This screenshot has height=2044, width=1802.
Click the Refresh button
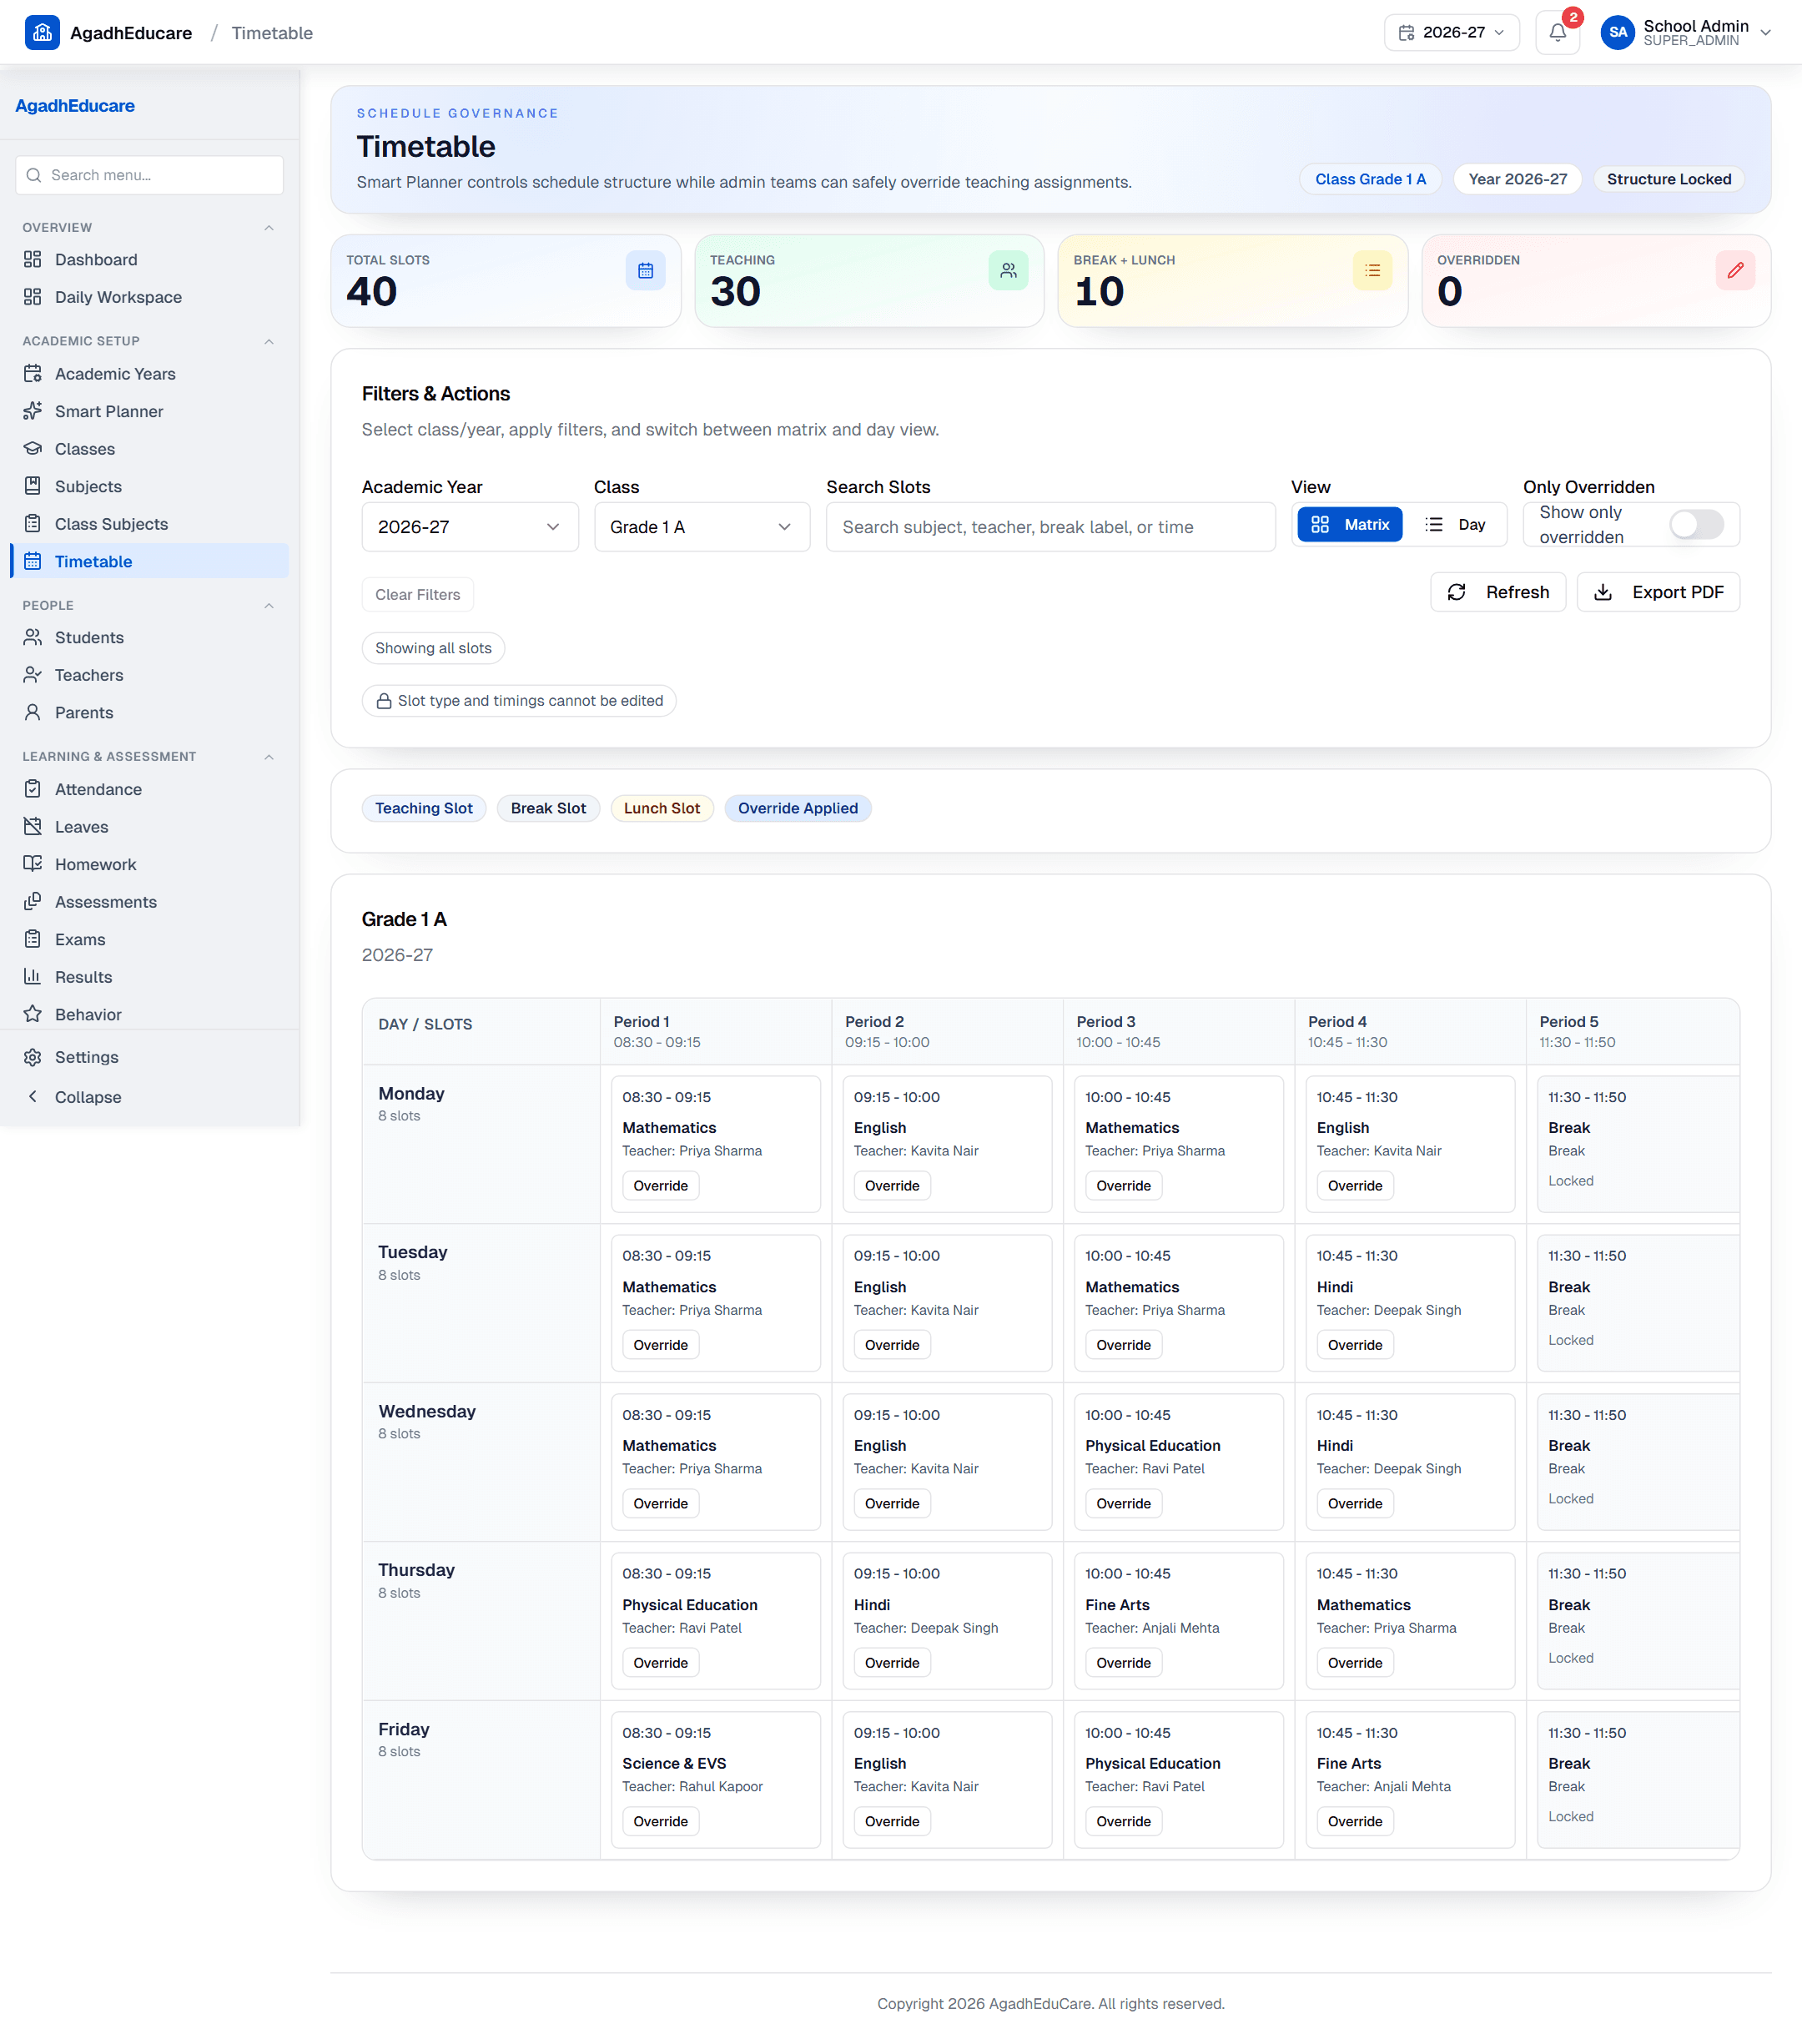pos(1497,592)
